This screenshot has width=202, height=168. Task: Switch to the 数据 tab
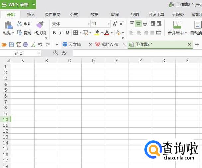tap(94, 15)
